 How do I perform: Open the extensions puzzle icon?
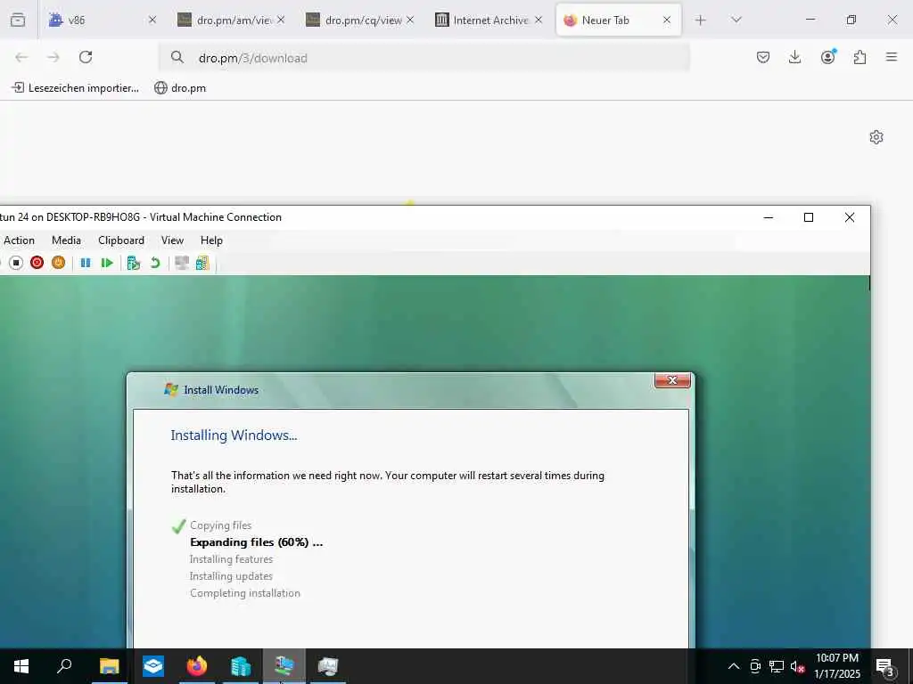[860, 57]
